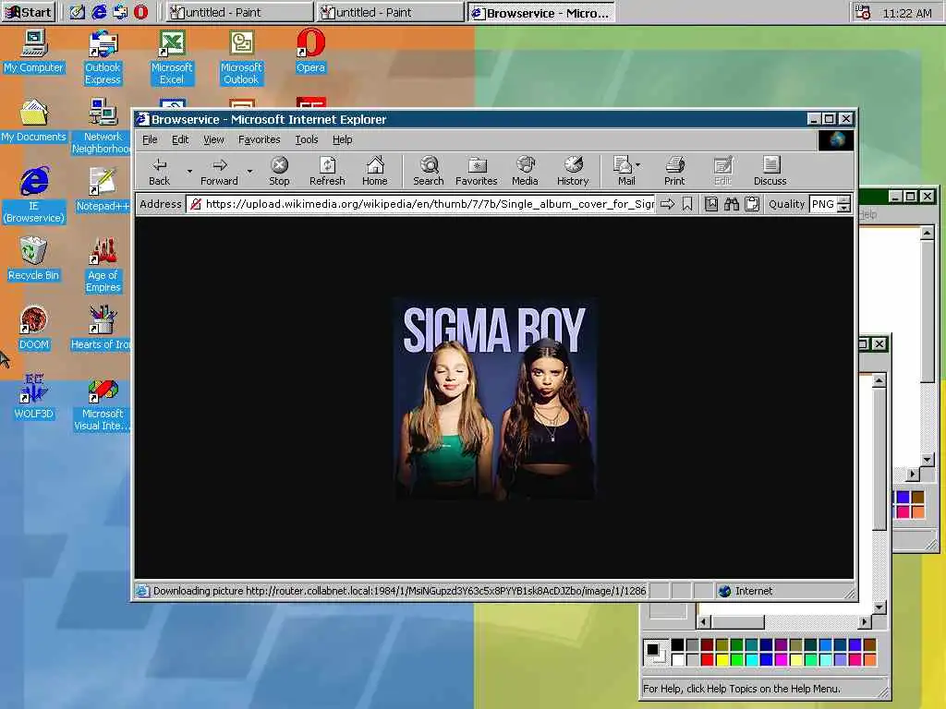Select the Microsoft Excel desktop icon

point(171,57)
